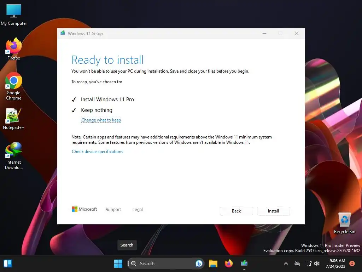Open Google Chrome desktop shortcut
The height and width of the screenshot is (272, 362).
pyautogui.click(x=14, y=86)
